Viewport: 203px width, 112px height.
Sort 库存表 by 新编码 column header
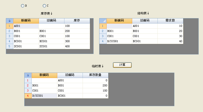pyautogui.click(x=26, y=21)
